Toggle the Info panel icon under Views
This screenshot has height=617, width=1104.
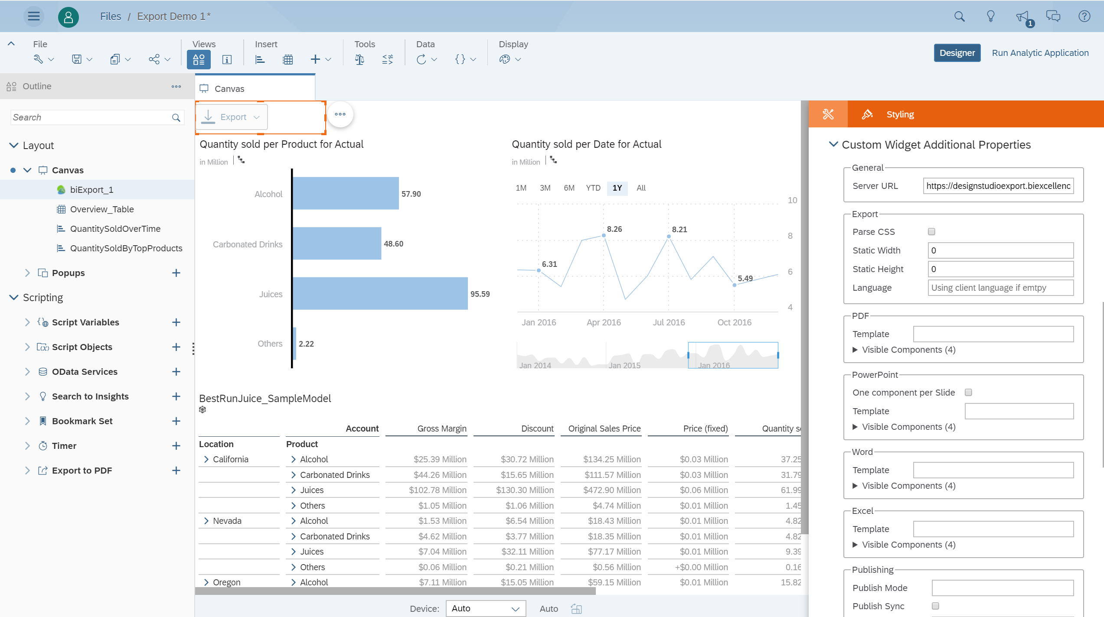[227, 59]
